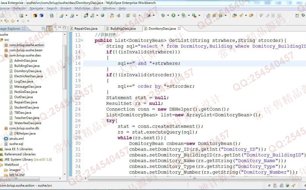Click the Run Last Tool icon with red toolbox

click(x=194, y=15)
